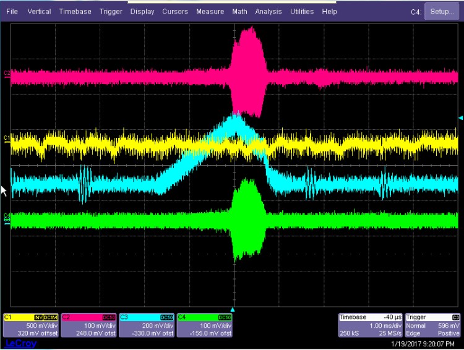
Task: Open the Measure menu
Action: point(210,12)
